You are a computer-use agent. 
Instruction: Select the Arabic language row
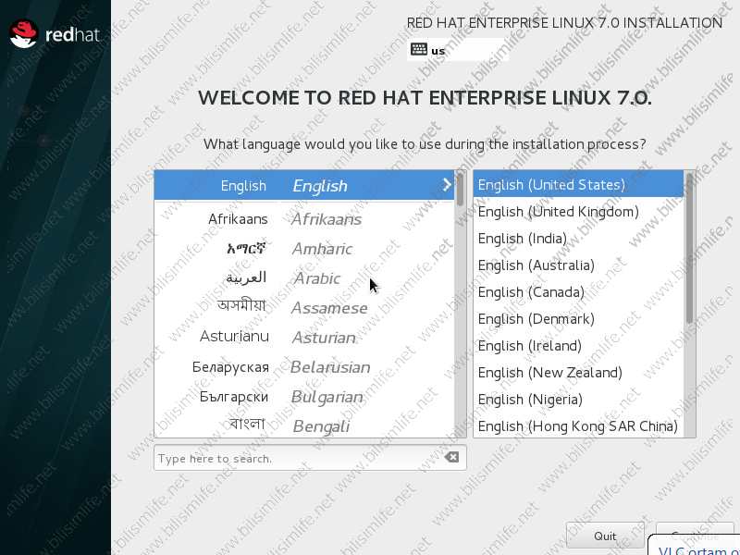(x=303, y=278)
